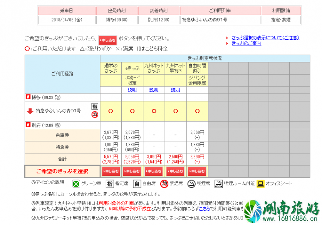The height and width of the screenshot is (225, 322).
Task: Click the info icon beside 博多 (09:38 発)
Action: click(x=28, y=97)
